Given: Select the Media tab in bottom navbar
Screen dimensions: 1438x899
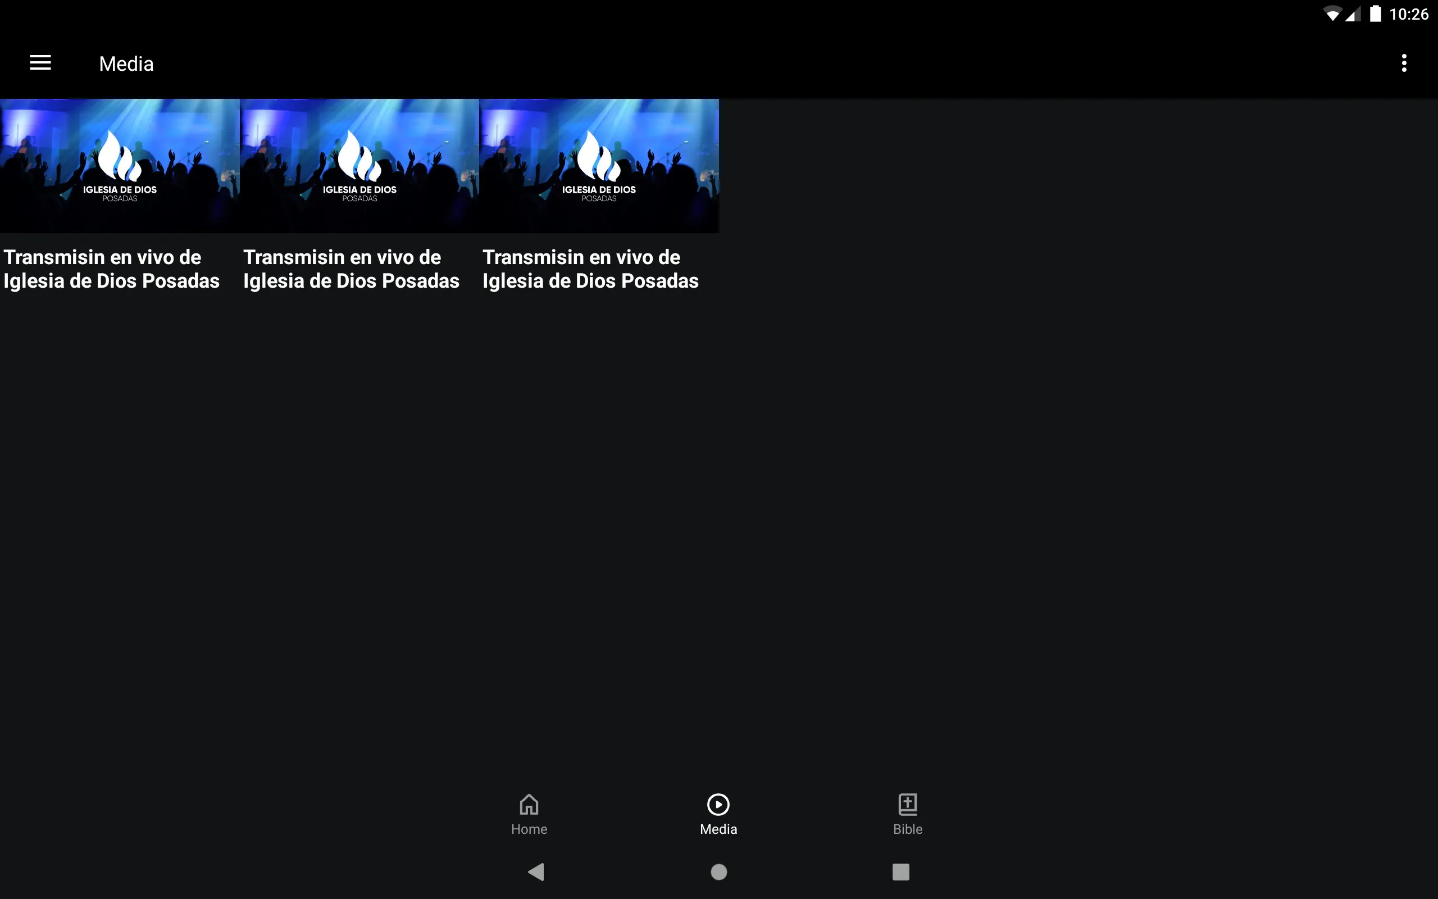Looking at the screenshot, I should (x=718, y=812).
